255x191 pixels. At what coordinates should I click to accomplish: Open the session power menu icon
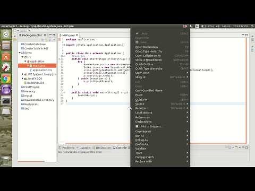252,26
